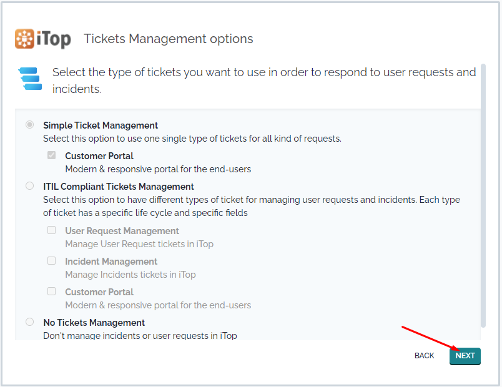The width and height of the screenshot is (502, 387).
Task: Click the vertical scrollbar of options panel
Action: [483, 195]
